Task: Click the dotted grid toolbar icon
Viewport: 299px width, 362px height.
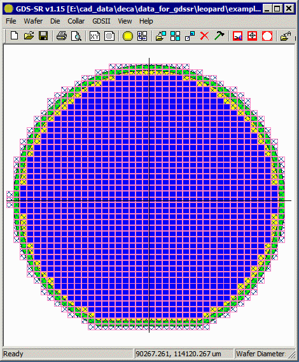Action: (x=109, y=36)
